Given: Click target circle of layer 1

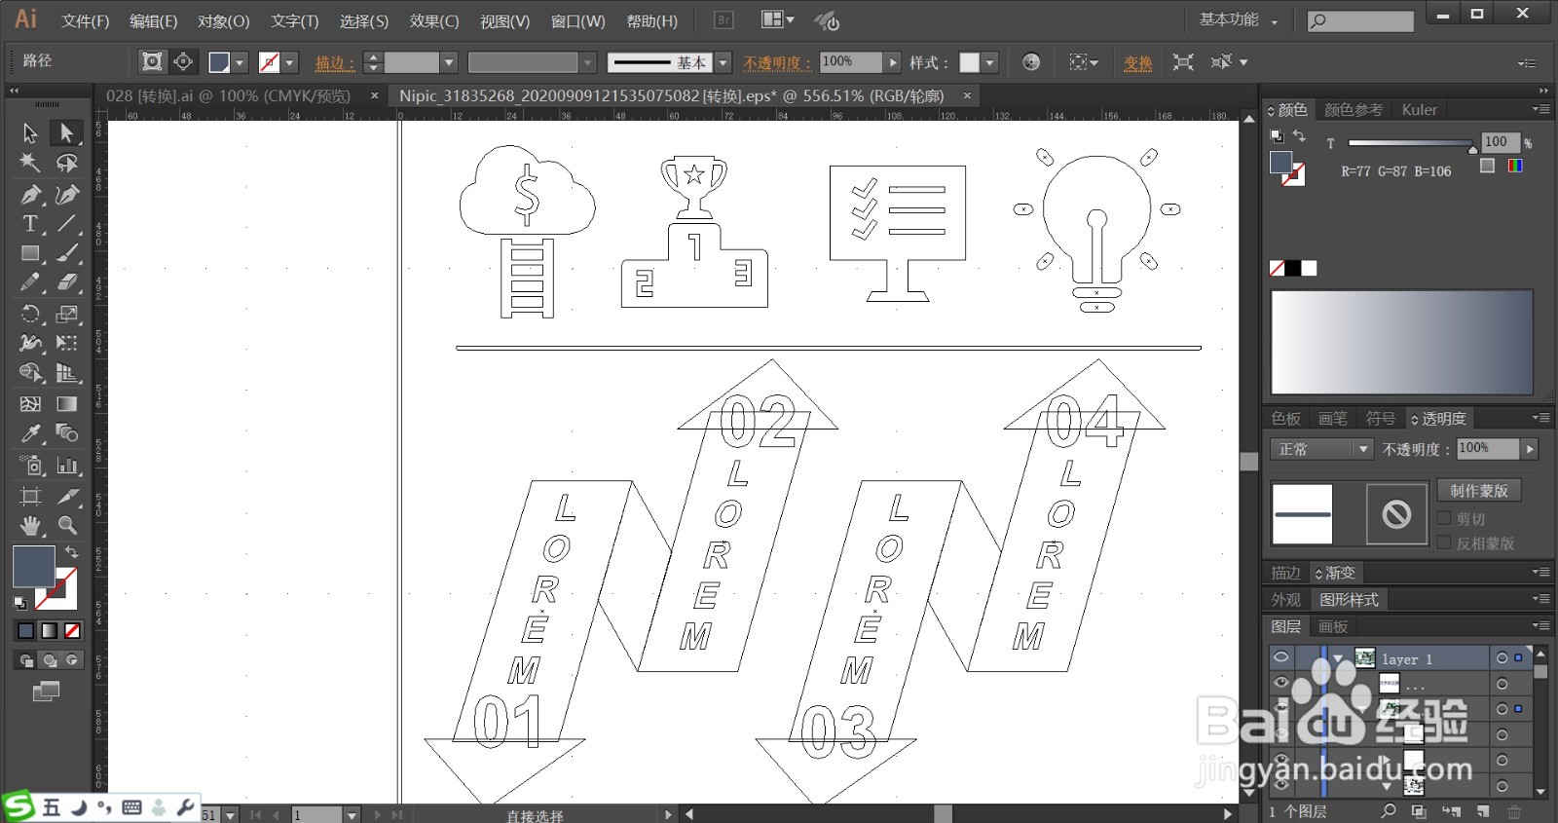Looking at the screenshot, I should coord(1502,658).
